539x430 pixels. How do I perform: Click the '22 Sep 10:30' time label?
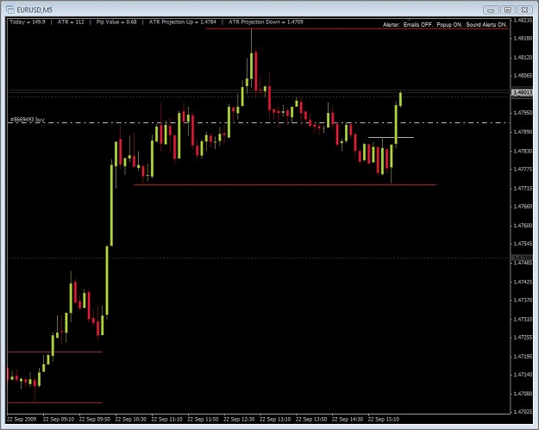coord(130,420)
